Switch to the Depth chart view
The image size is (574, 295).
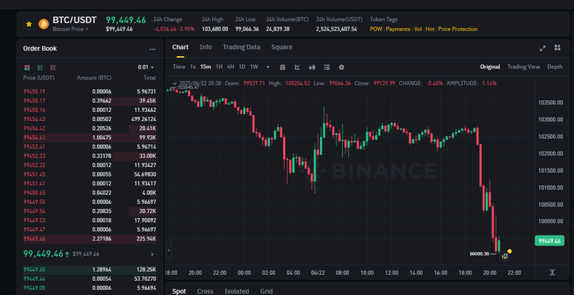555,67
